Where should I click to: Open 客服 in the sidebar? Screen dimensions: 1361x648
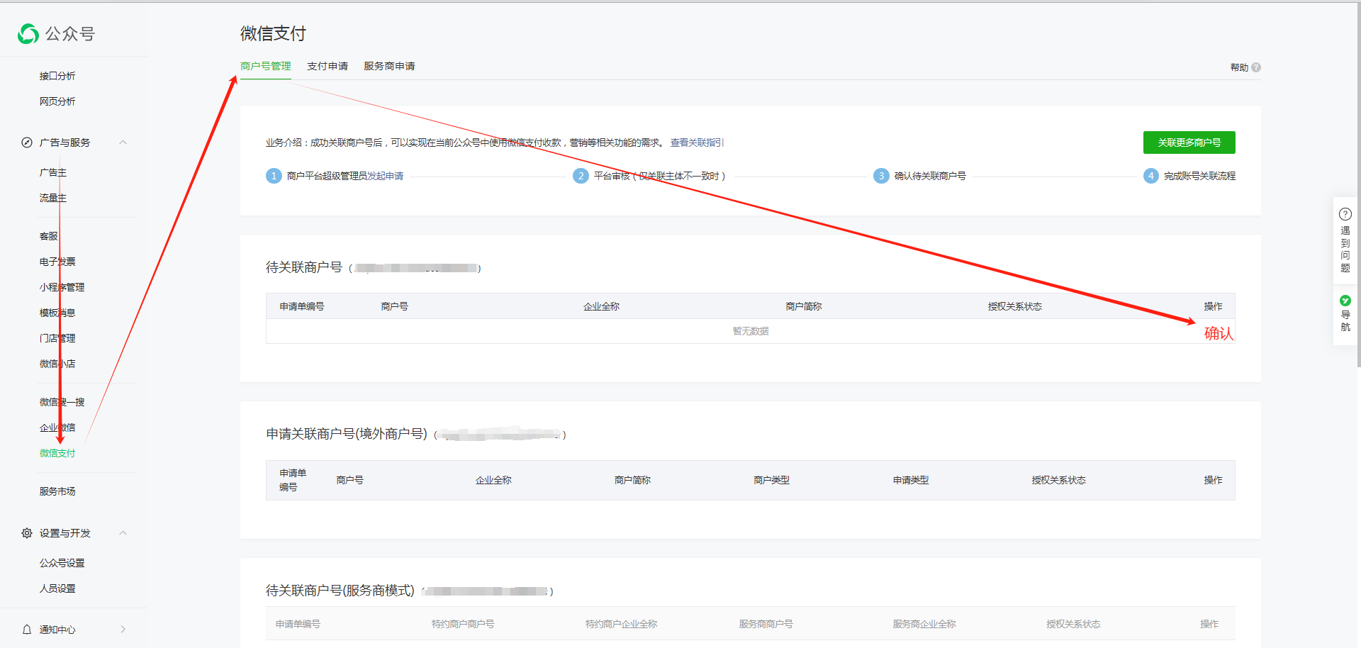(49, 236)
